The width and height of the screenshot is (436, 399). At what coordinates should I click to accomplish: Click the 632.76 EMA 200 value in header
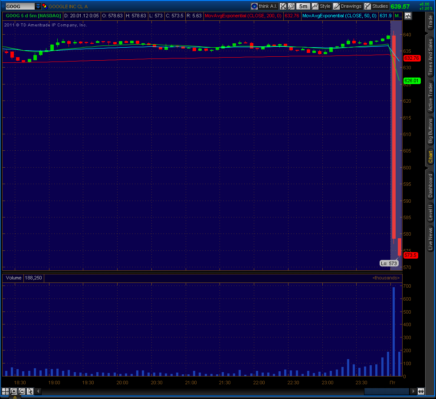[x=292, y=16]
